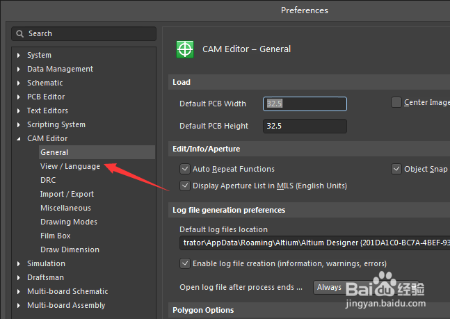Select the CAM Editor category label
The height and width of the screenshot is (319, 450).
47,138
